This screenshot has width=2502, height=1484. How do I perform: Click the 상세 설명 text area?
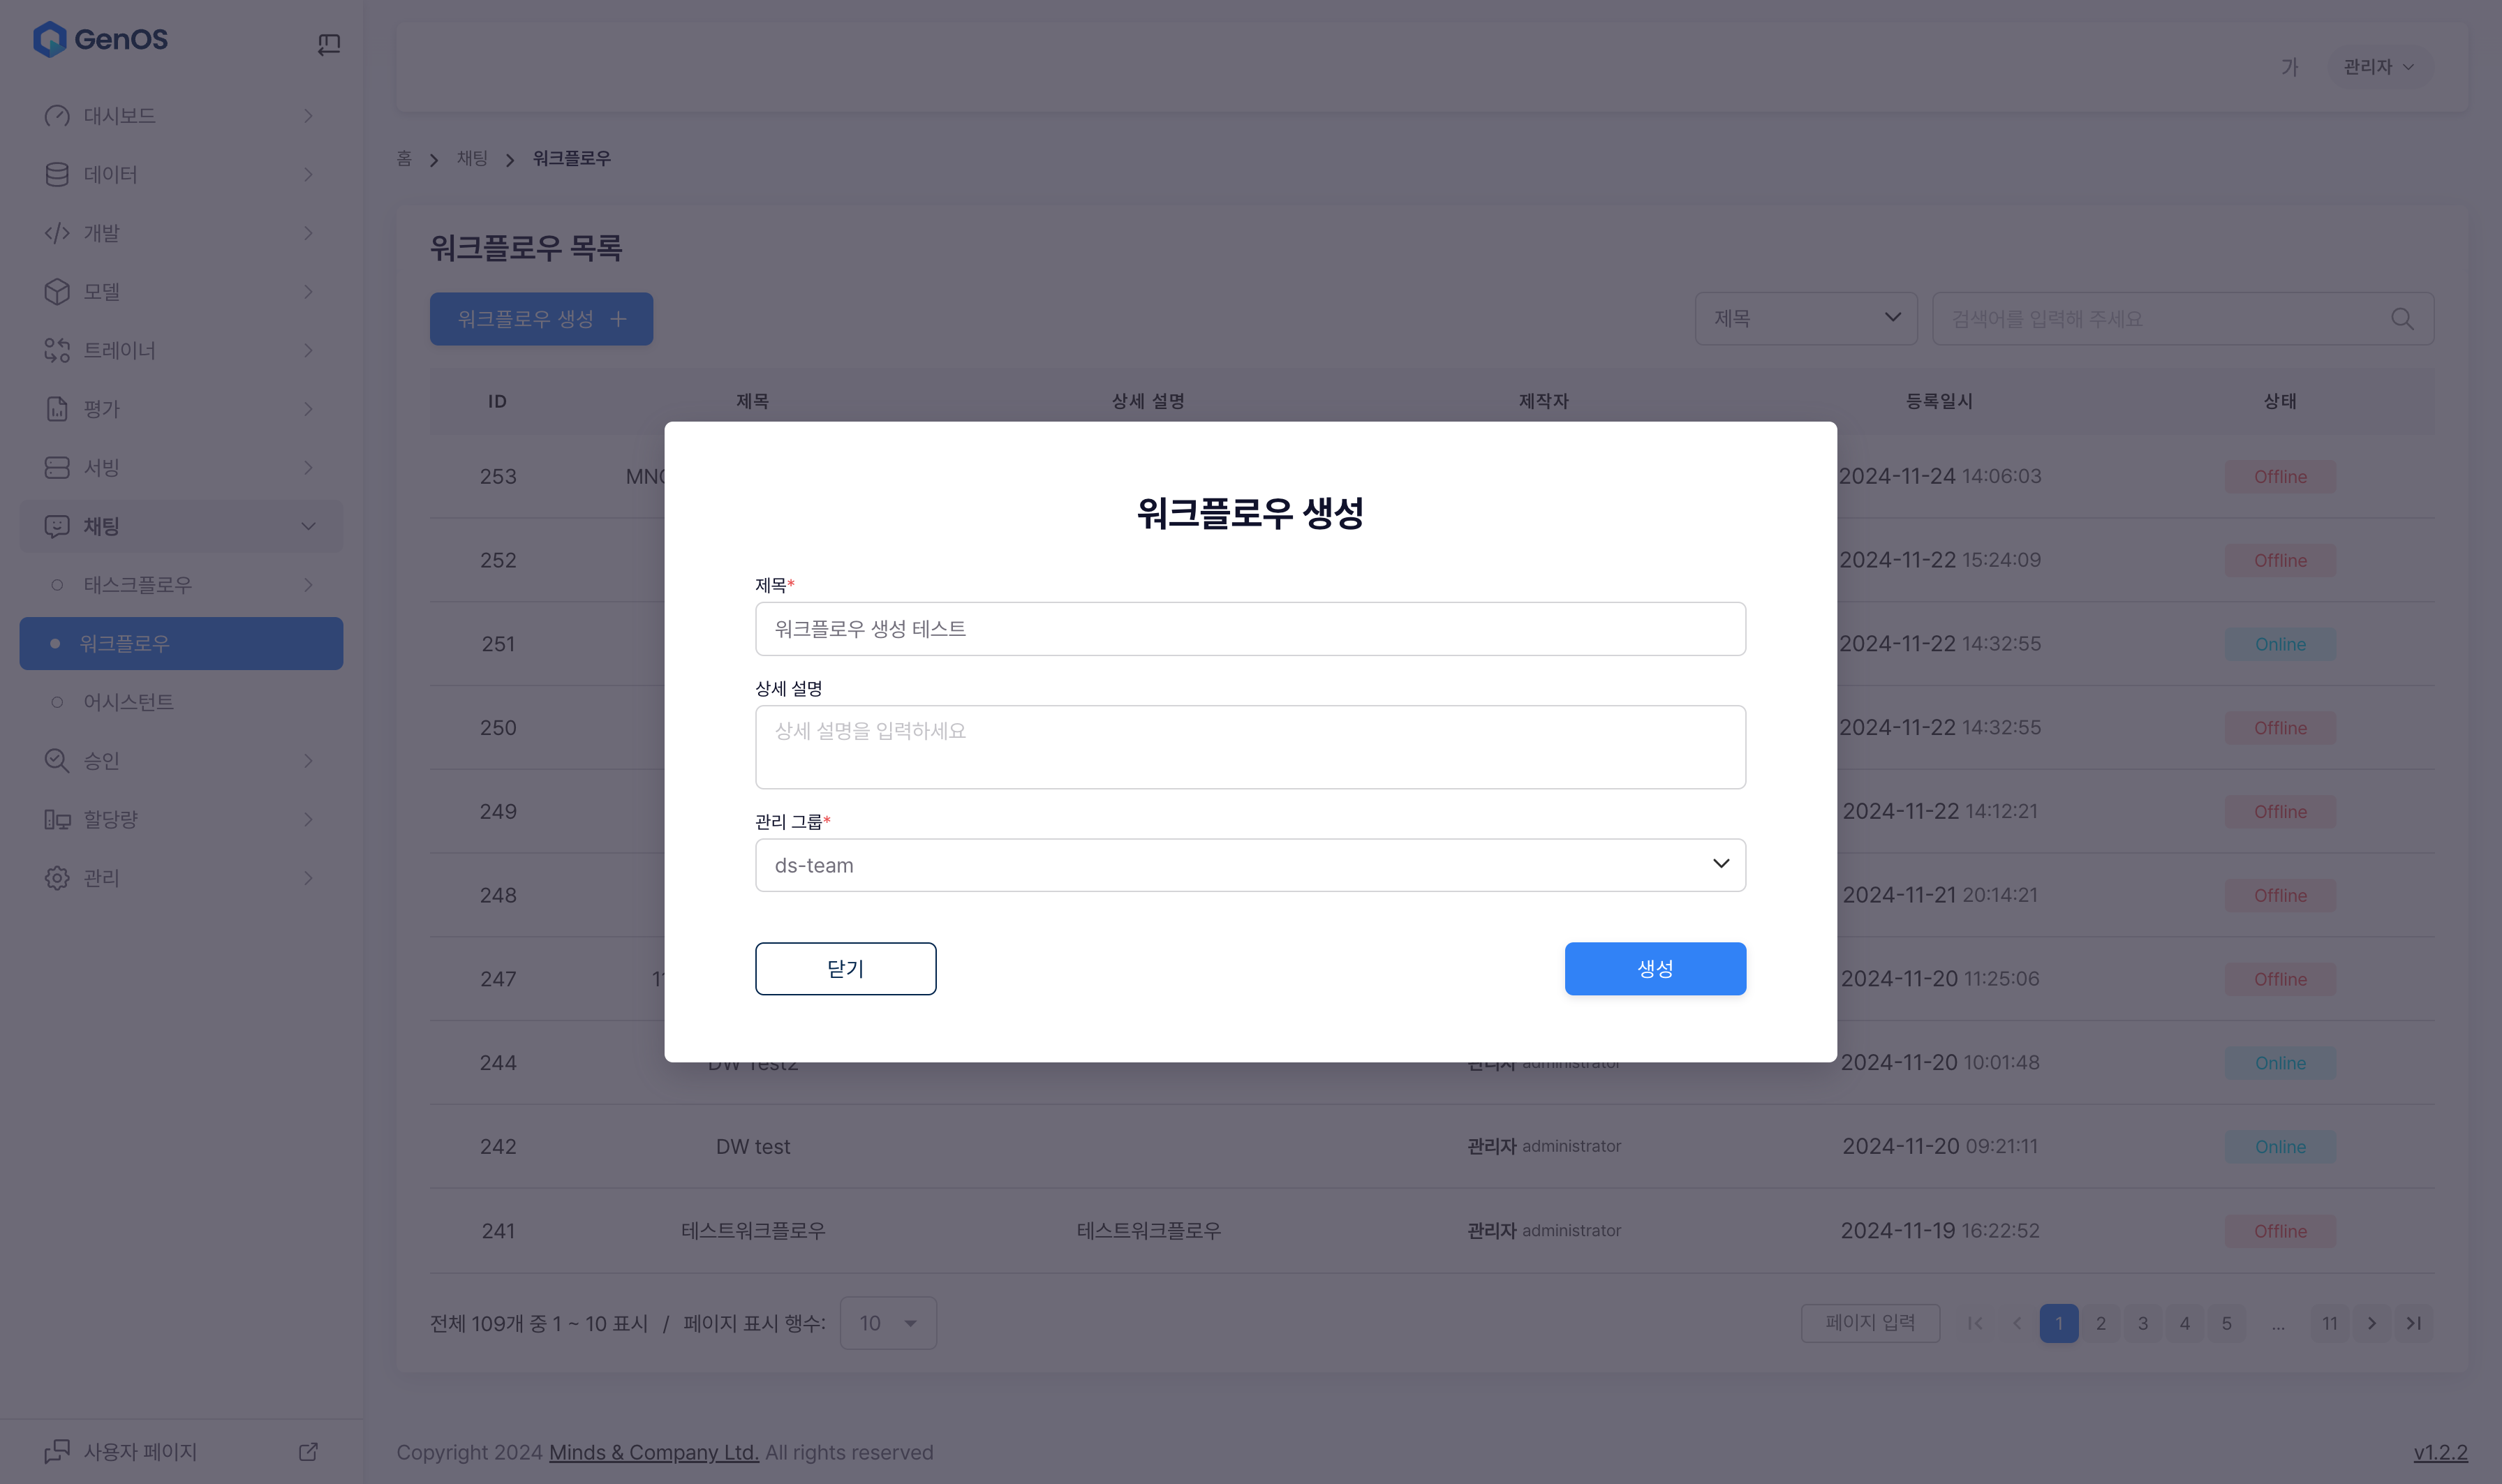tap(1250, 747)
